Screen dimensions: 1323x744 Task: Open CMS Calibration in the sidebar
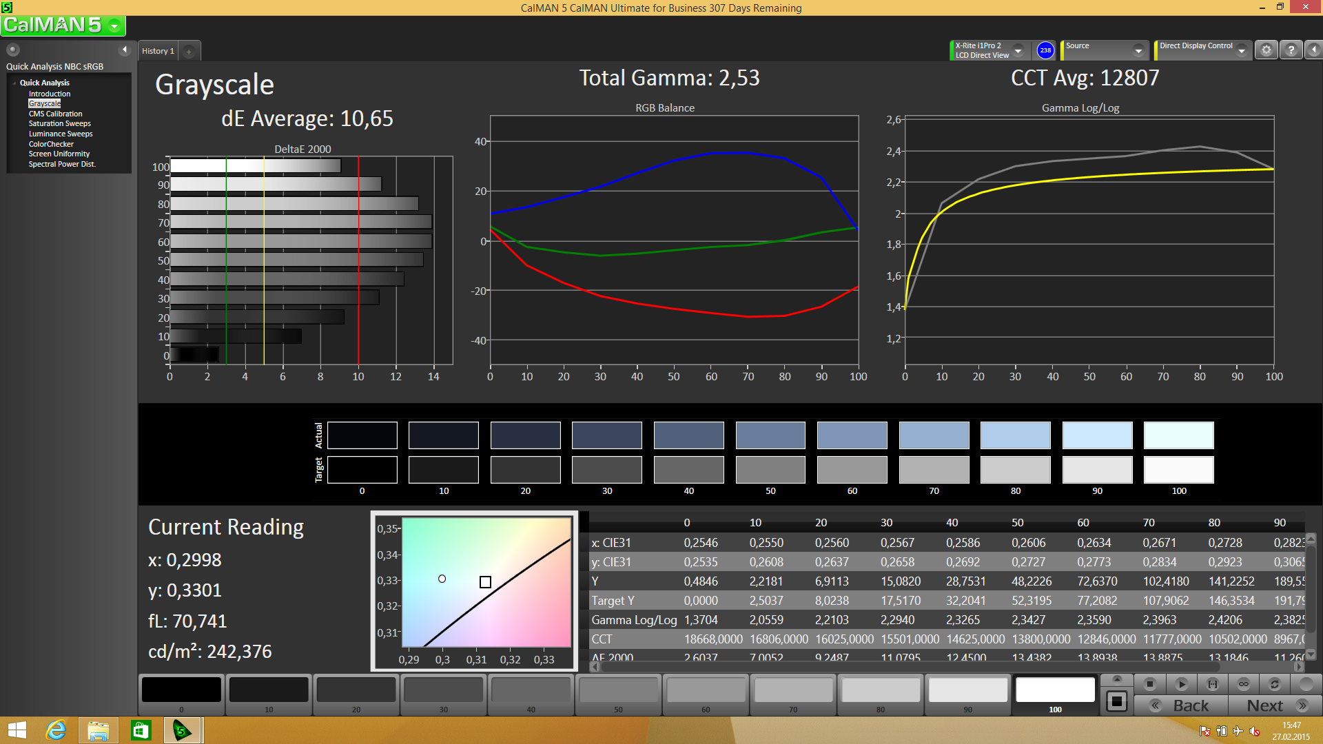(x=55, y=114)
